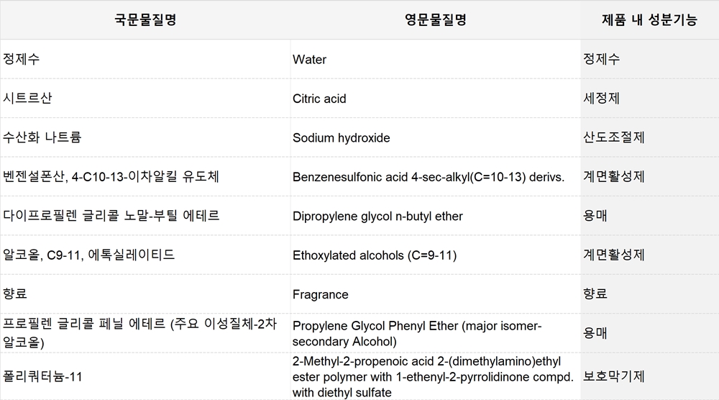Screen dimensions: 719x400
Task: Click the 다이프로필렌 글리콜 노말-부틸 에테르 cell
Action: tap(145, 216)
